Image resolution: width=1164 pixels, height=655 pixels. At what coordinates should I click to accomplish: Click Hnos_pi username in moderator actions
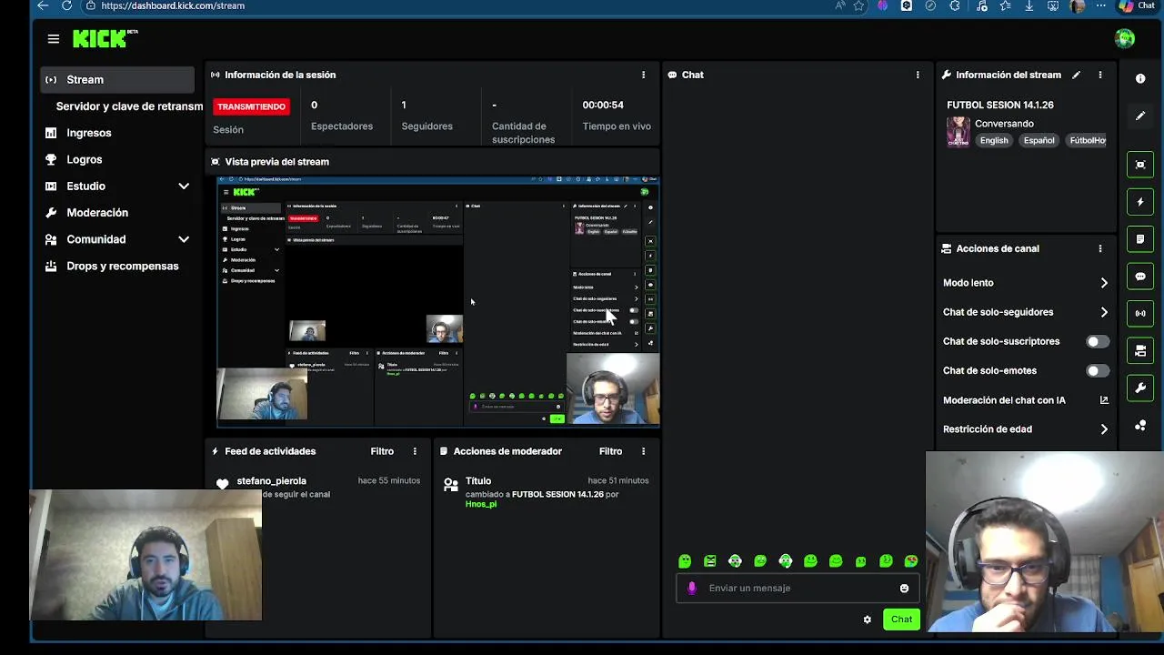481,504
